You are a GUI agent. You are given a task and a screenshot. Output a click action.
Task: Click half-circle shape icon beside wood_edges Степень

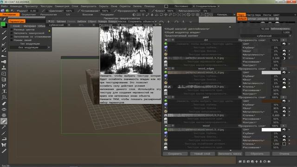pyautogui.click(x=284, y=87)
